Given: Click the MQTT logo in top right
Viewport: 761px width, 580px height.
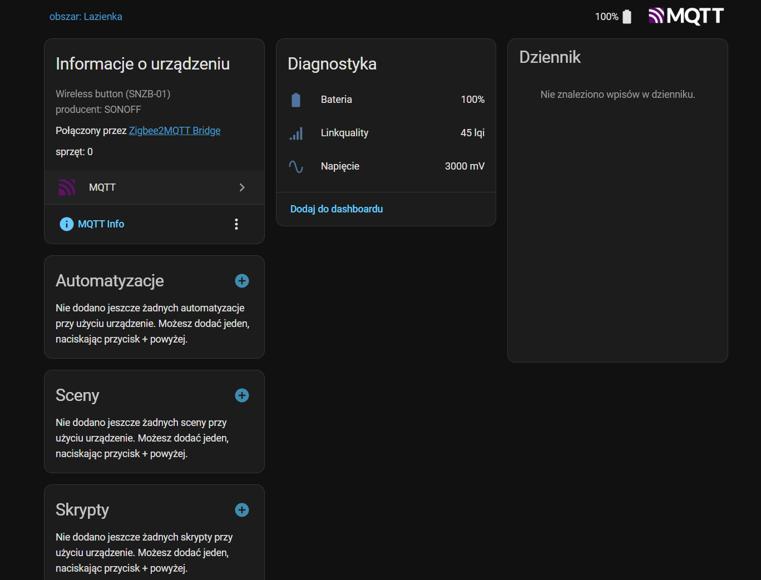Looking at the screenshot, I should (x=686, y=16).
